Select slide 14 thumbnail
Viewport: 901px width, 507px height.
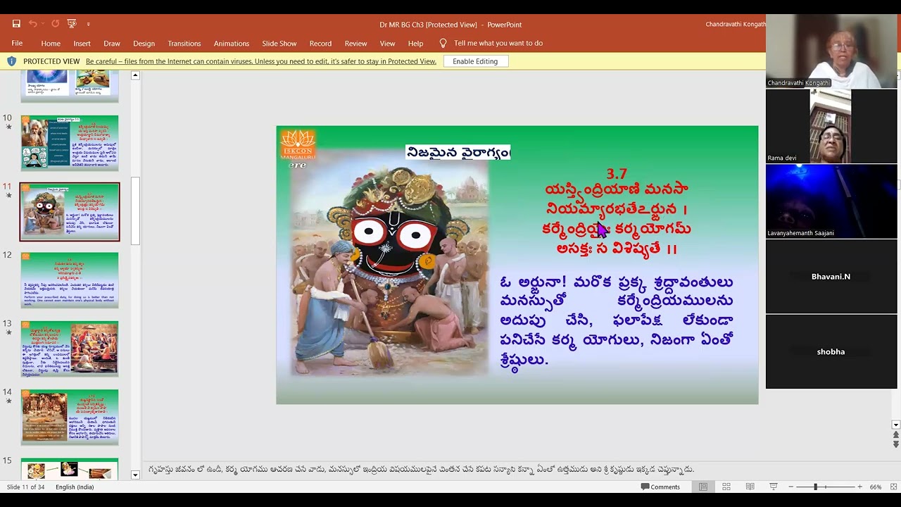pos(70,417)
